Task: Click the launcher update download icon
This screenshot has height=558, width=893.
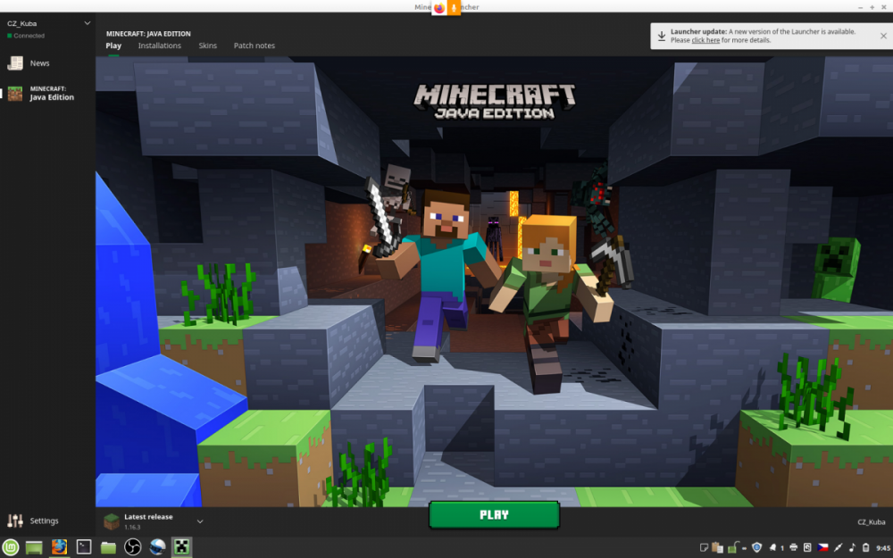Action: (x=662, y=36)
